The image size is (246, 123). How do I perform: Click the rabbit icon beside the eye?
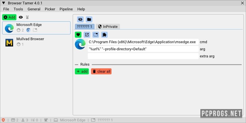27,17
